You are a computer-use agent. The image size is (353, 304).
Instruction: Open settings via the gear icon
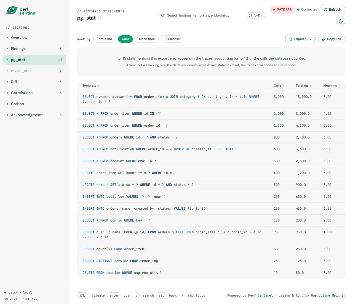[x=341, y=21]
